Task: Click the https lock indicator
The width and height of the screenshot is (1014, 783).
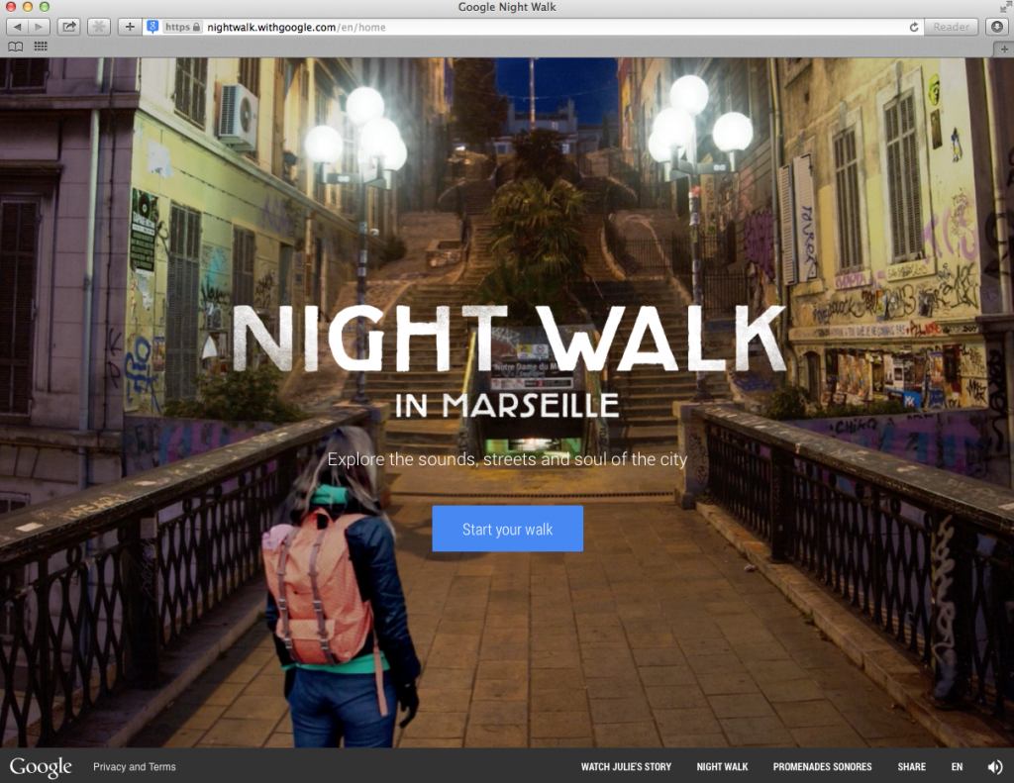Action: click(x=182, y=27)
